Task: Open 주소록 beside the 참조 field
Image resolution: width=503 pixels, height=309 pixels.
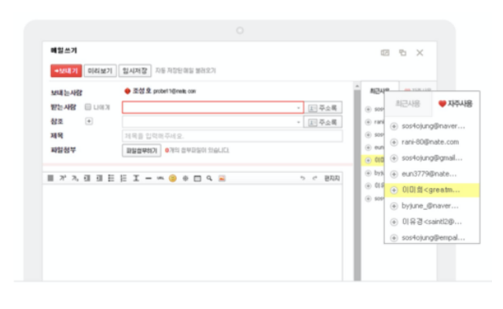Action: [x=323, y=122]
